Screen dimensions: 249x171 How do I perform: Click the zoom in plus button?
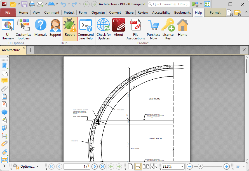[x=227, y=167]
